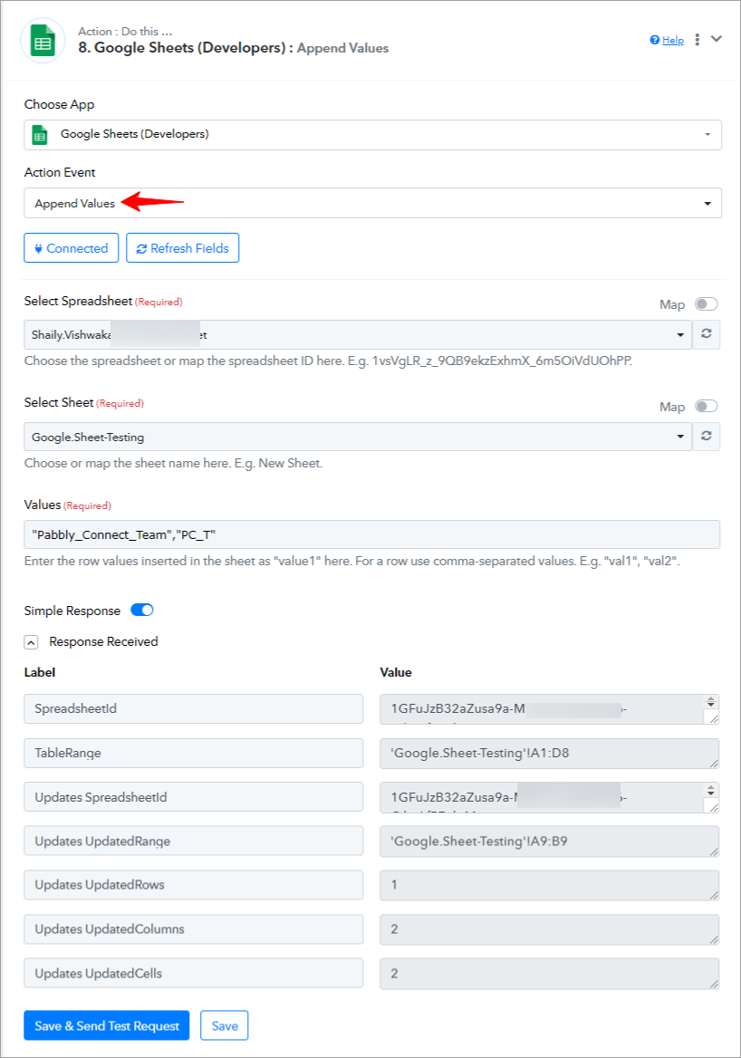Click Save & Send Test Request
This screenshot has height=1058, width=741.
107,1025
